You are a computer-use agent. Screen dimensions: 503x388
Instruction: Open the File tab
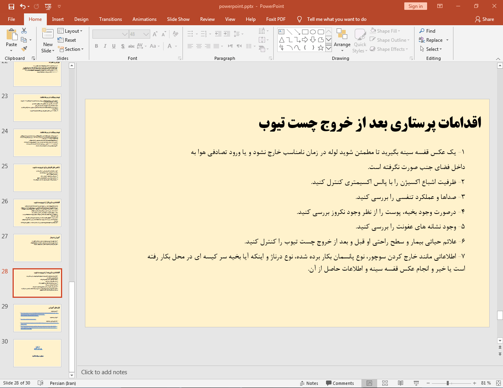click(11, 19)
